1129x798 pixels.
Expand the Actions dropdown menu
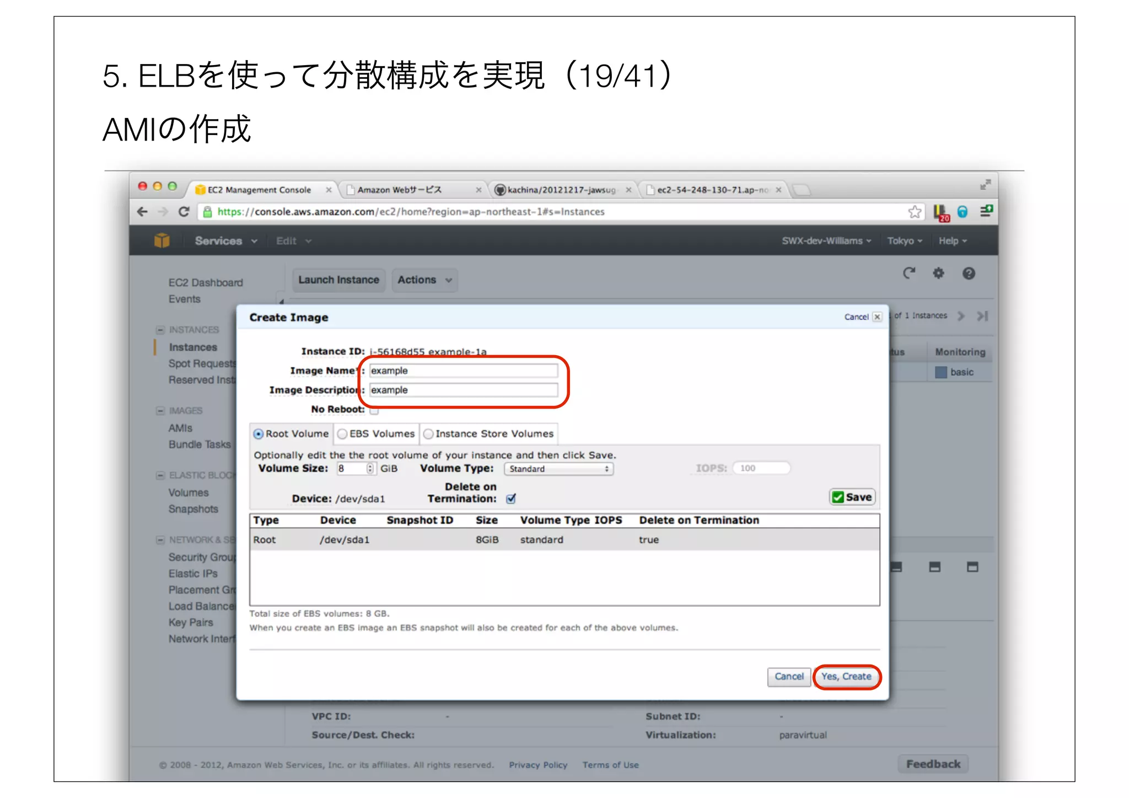click(x=424, y=280)
